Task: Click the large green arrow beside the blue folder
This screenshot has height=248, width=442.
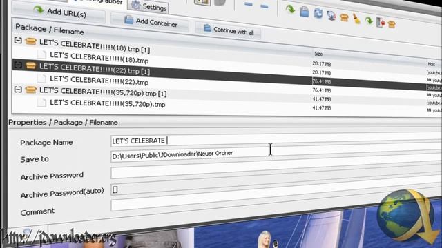Action: [x=290, y=9]
